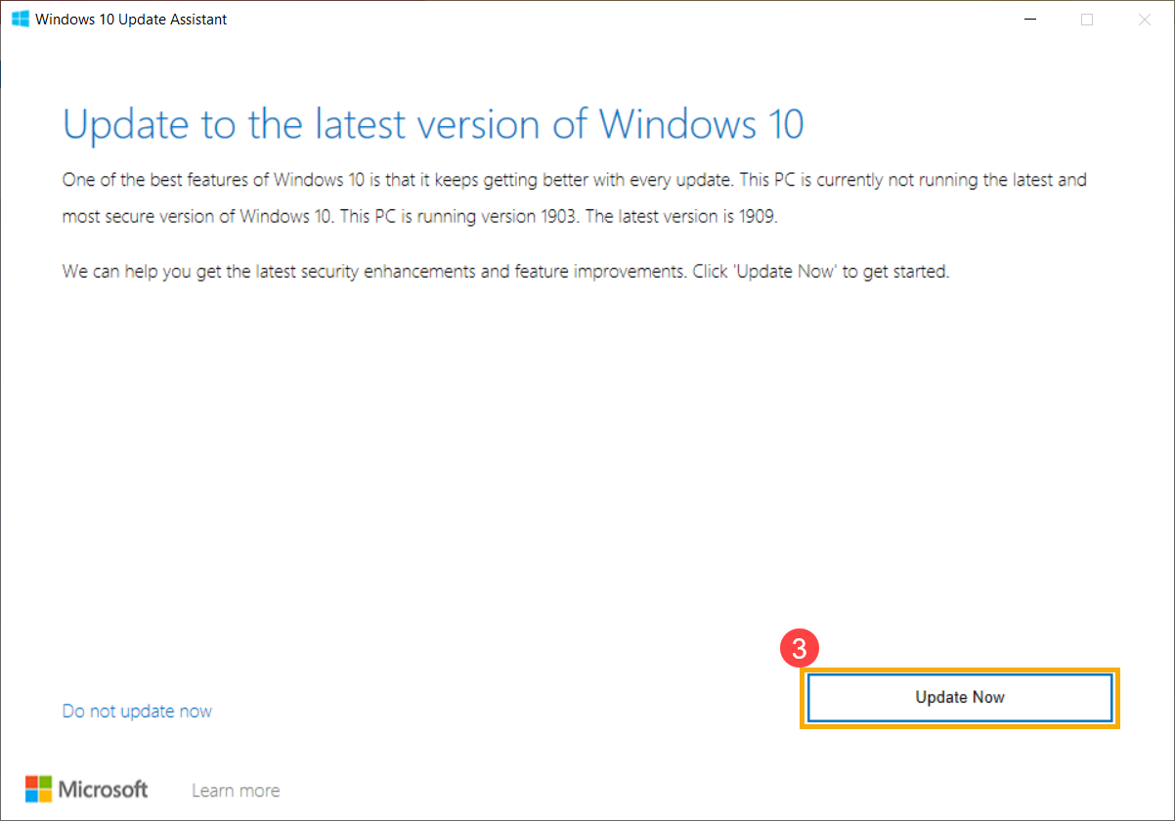Click the phrase 'most secure version of Windows 10'
This screenshot has width=1175, height=821.
click(197, 217)
